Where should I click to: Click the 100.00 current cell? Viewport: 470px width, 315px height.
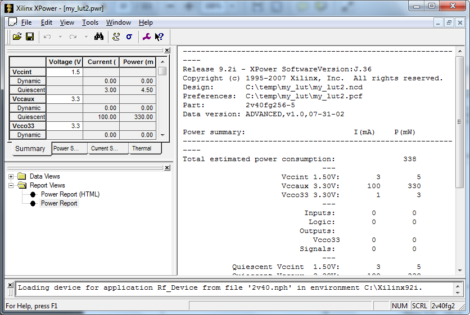(101, 117)
